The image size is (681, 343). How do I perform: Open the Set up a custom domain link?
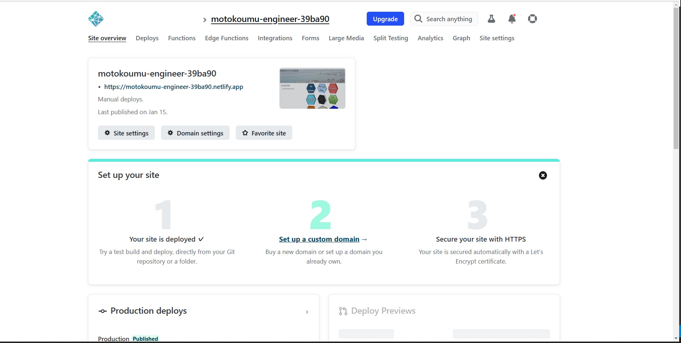319,239
